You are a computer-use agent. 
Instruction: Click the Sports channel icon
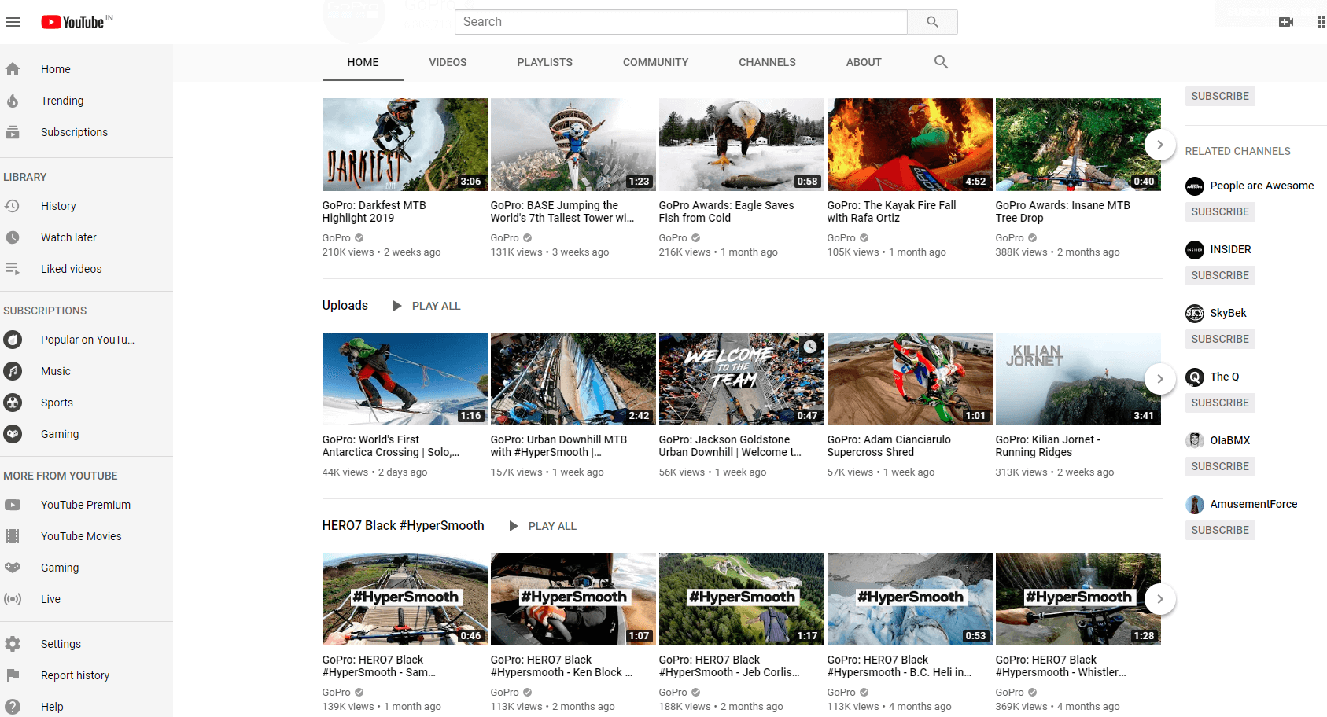coord(13,403)
